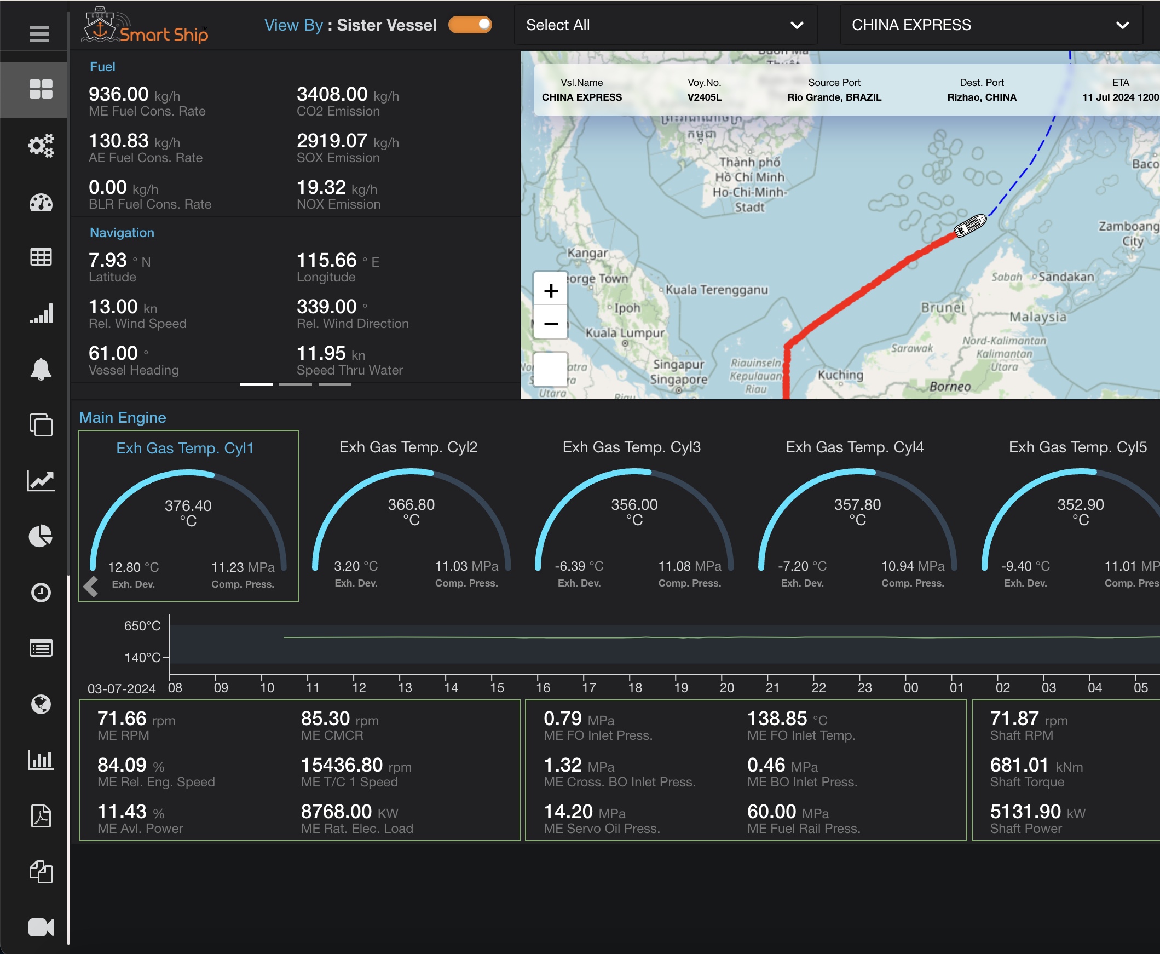Go to third slide indicator bar
Viewport: 1160px width, 954px height.
334,384
